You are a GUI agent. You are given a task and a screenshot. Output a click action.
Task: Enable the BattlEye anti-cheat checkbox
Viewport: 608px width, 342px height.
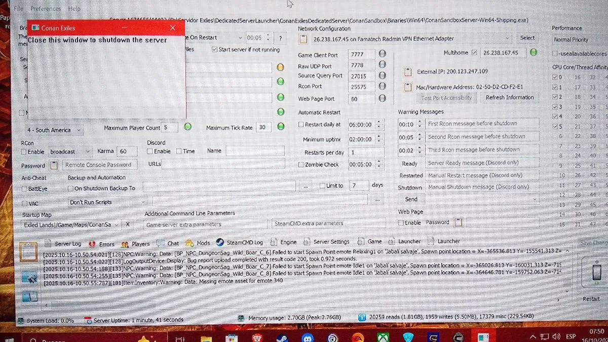click(24, 188)
